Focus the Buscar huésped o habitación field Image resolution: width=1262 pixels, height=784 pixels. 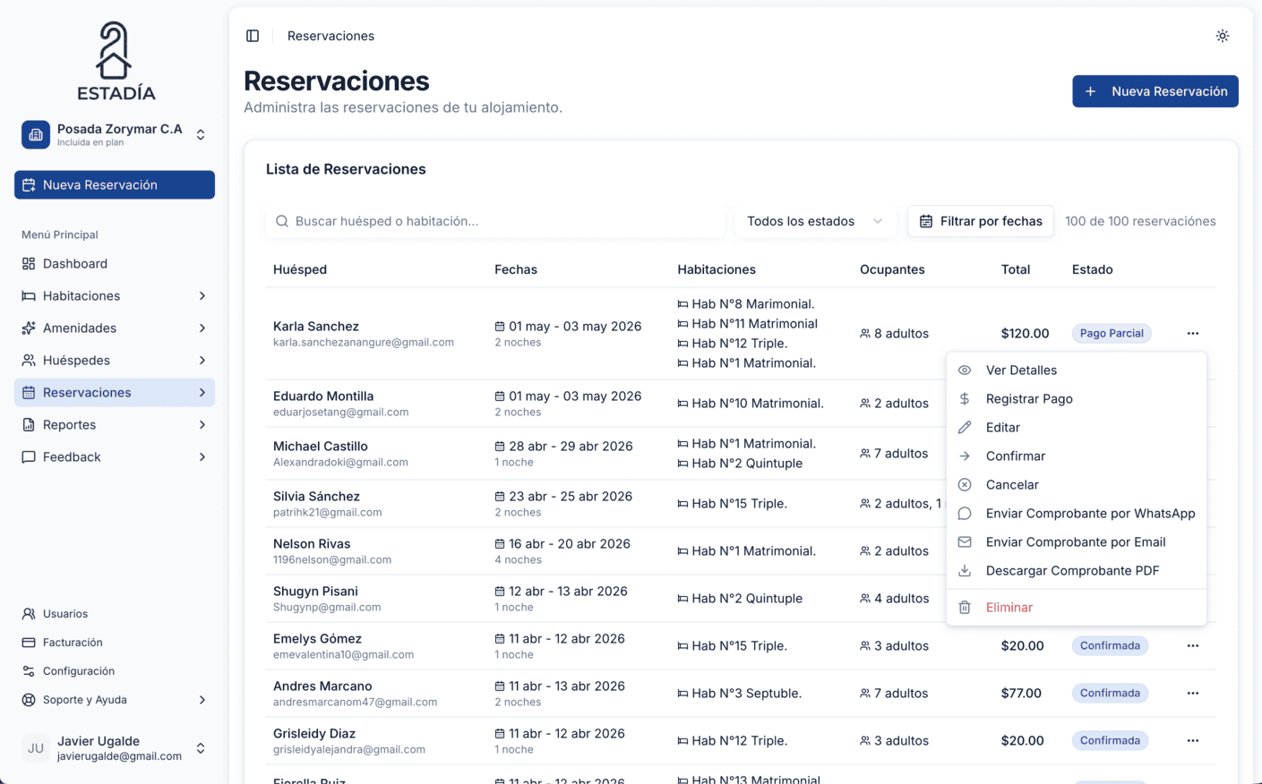(x=495, y=221)
